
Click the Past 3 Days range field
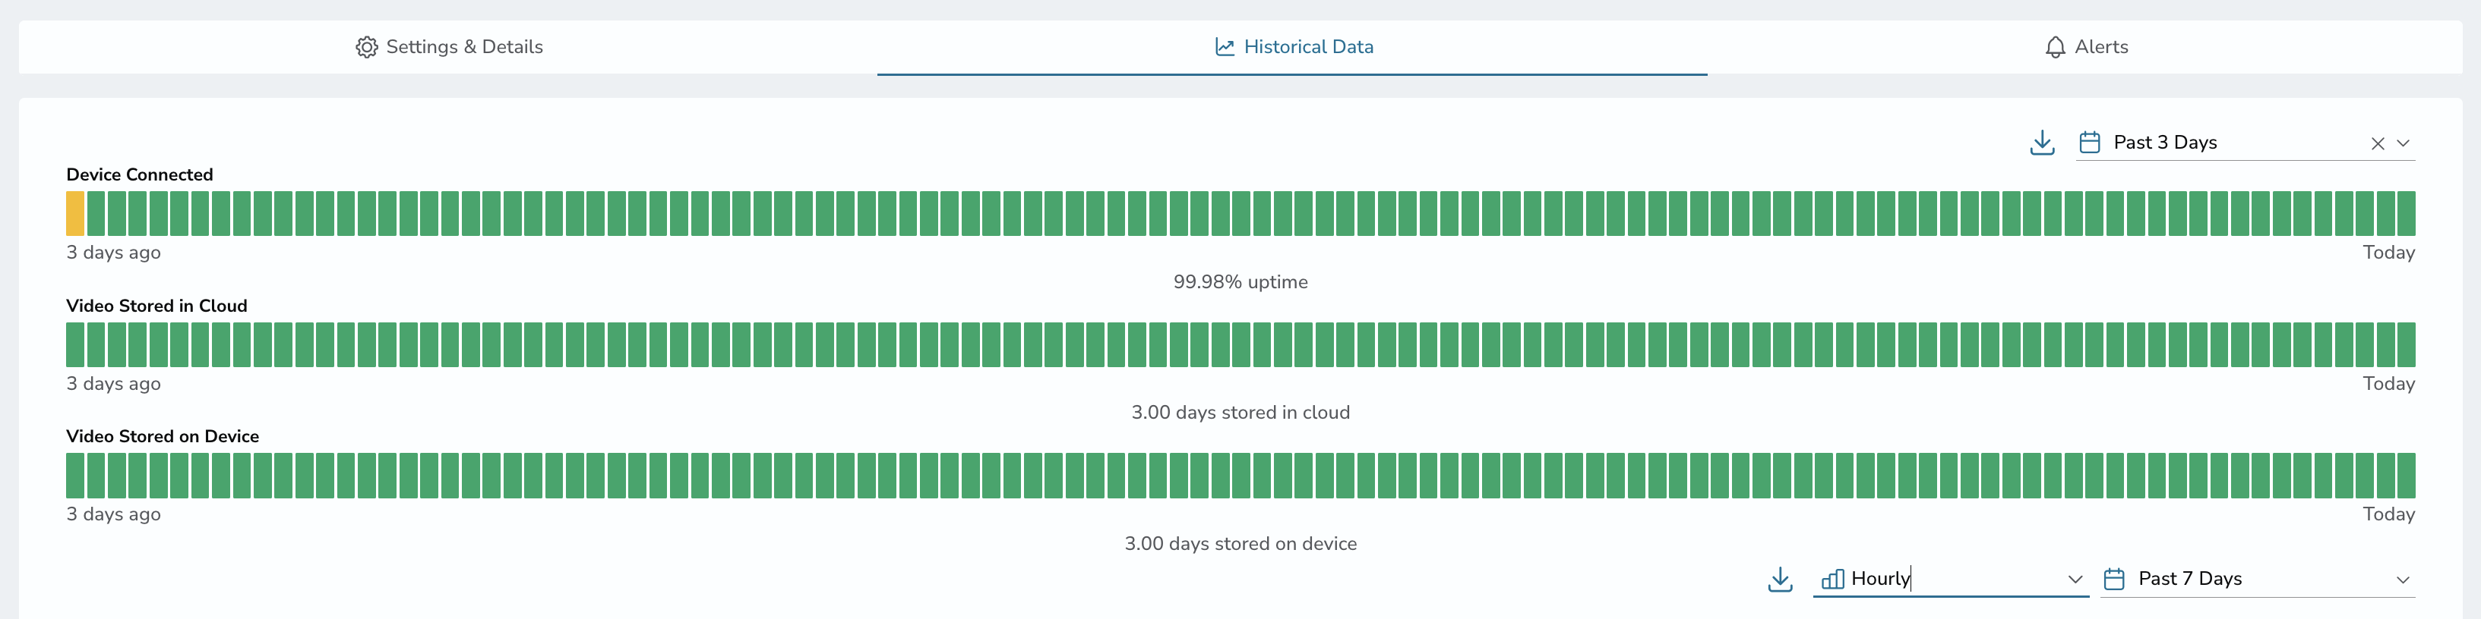coord(2244,143)
